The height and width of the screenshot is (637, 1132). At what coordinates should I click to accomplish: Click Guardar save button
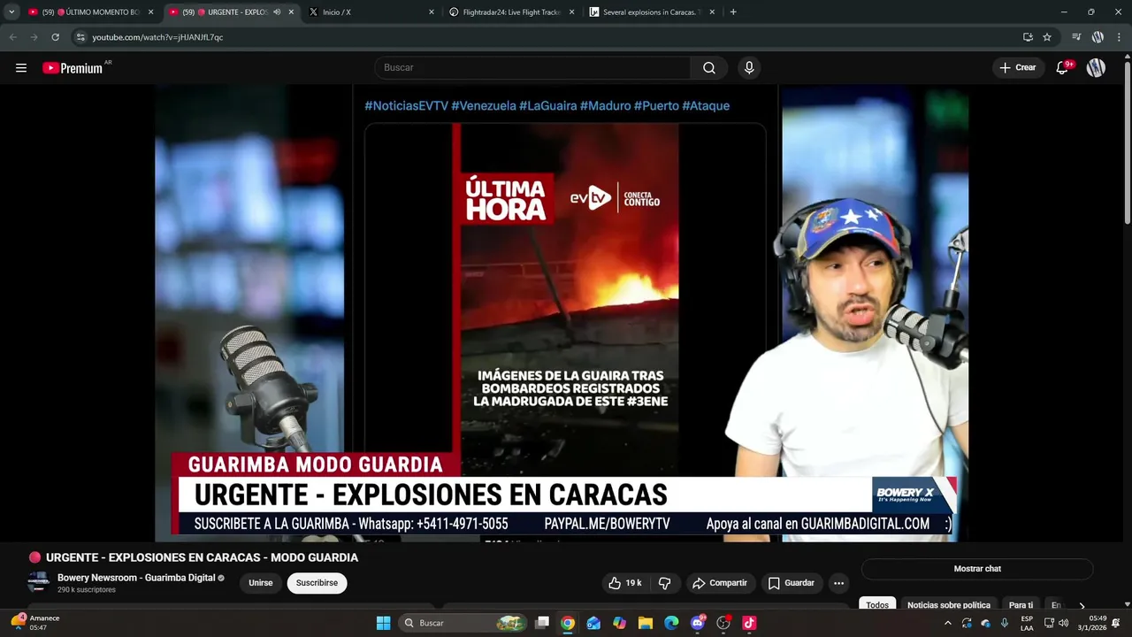point(792,583)
